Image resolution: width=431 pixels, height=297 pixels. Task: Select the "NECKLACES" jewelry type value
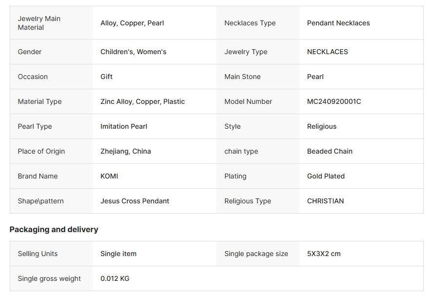pyautogui.click(x=327, y=52)
